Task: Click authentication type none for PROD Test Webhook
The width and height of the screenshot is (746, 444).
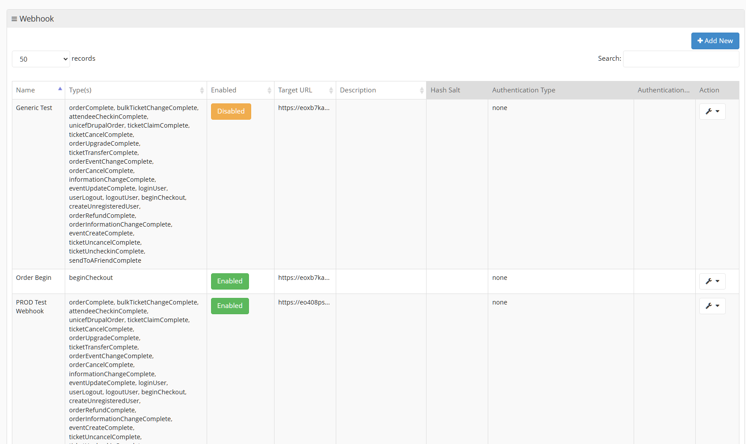Action: (500, 302)
